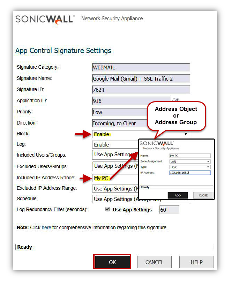
Task: Open the Block dropdown set to Enable
Action: point(141,134)
